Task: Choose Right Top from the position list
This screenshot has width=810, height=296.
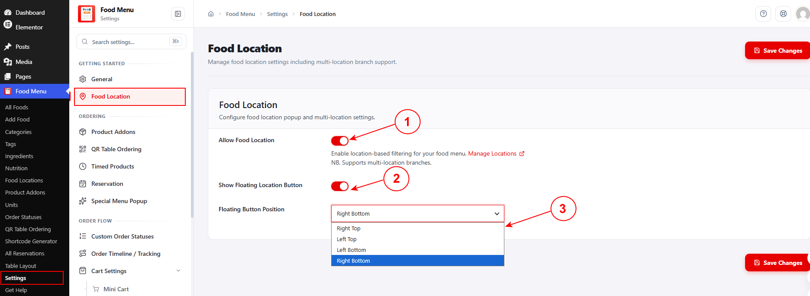Action: pyautogui.click(x=418, y=228)
